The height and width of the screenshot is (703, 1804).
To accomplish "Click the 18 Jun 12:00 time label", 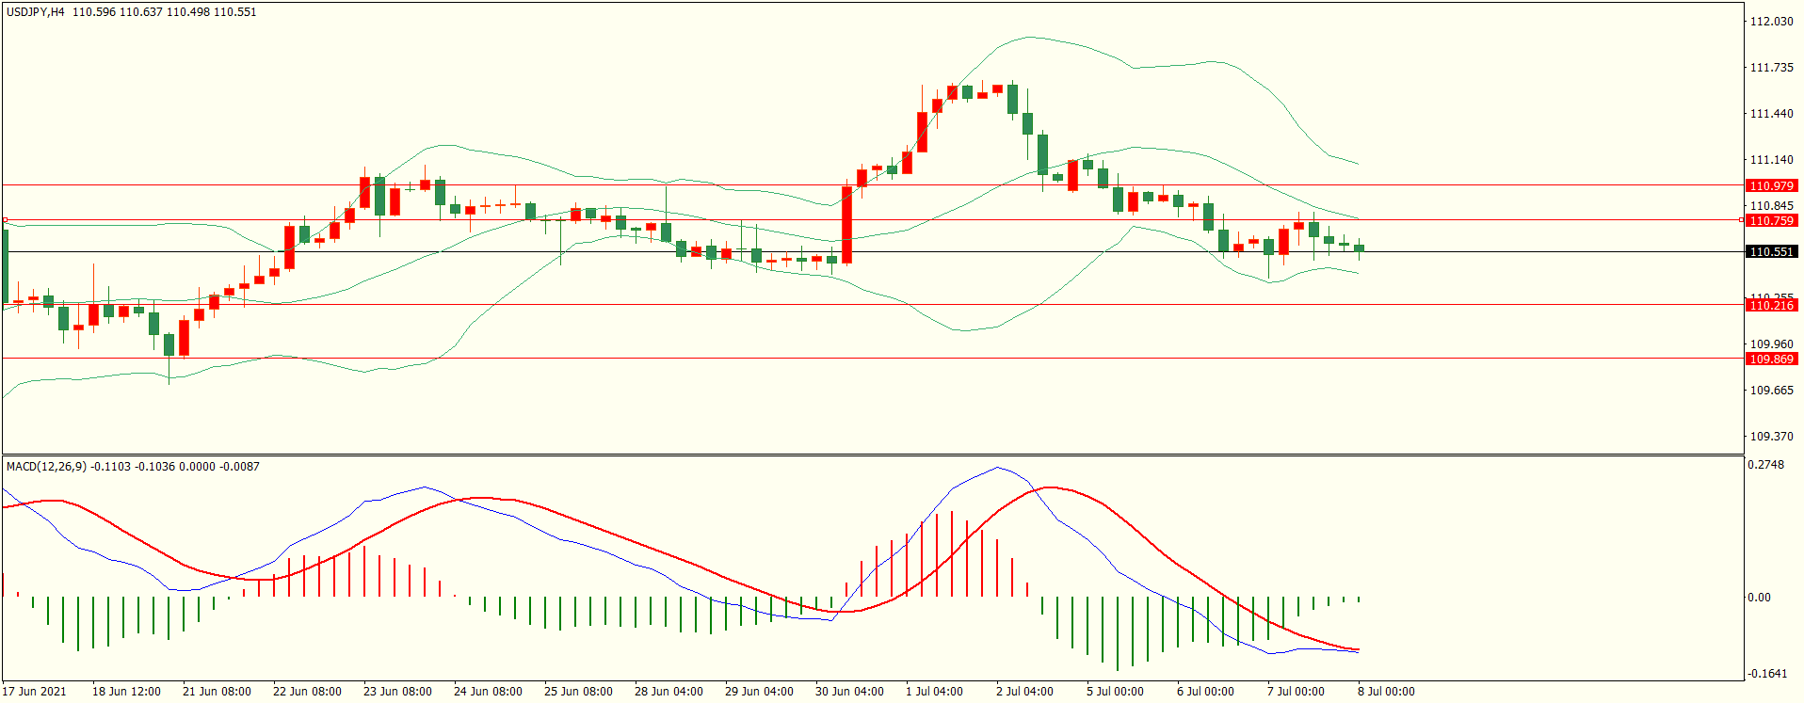I will click(126, 692).
